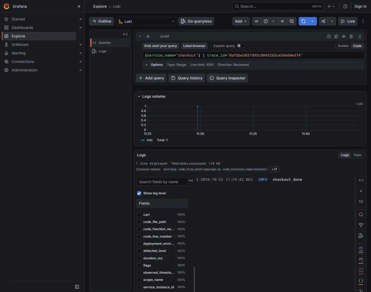
Task: Collapse query row A chevron
Action: [140, 36]
